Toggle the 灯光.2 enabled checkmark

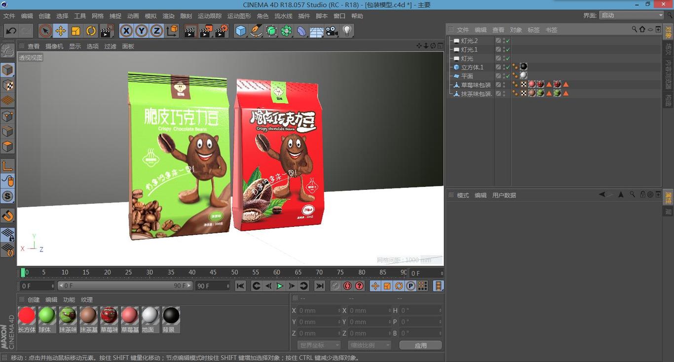[508, 41]
